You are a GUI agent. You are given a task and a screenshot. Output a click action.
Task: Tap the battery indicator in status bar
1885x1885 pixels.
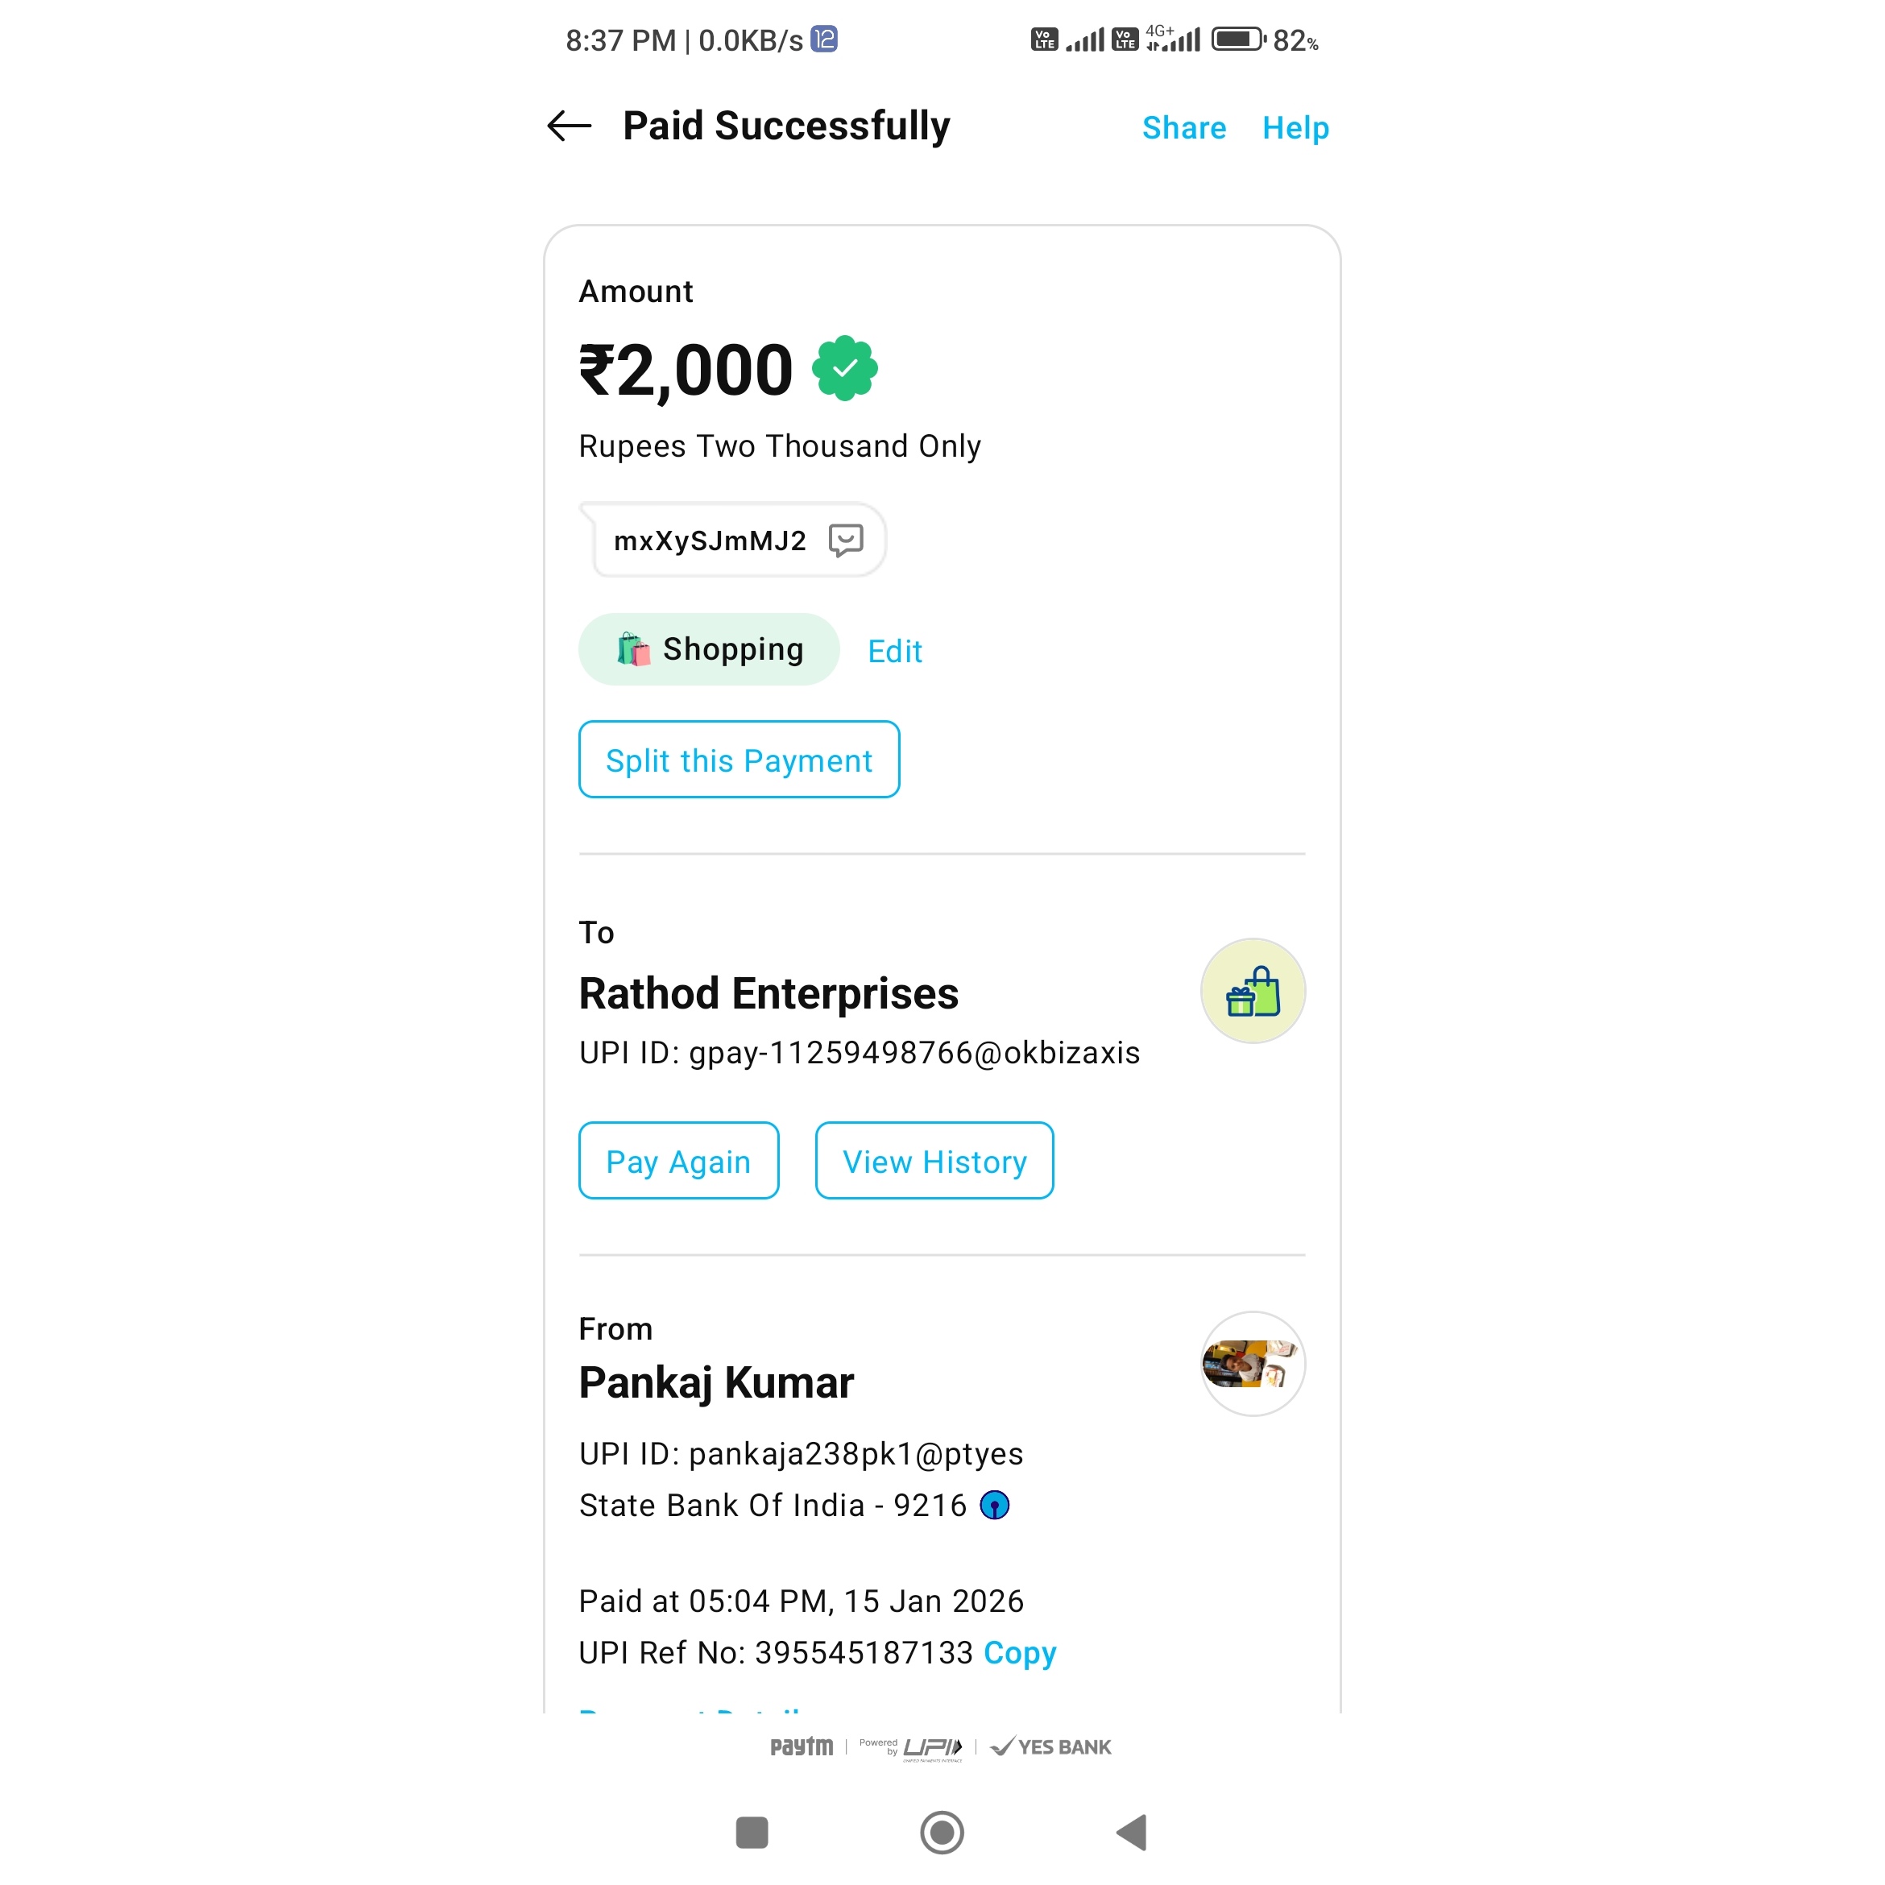pyautogui.click(x=1237, y=40)
